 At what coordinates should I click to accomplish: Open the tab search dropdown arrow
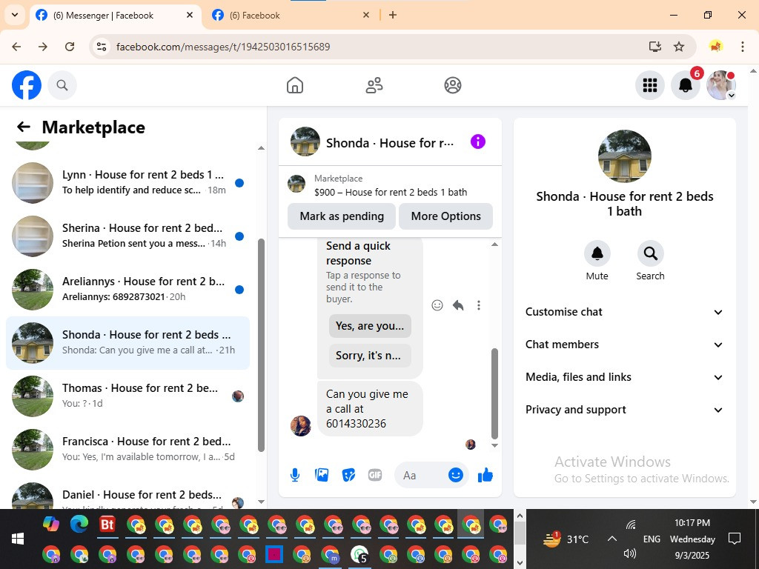15,15
